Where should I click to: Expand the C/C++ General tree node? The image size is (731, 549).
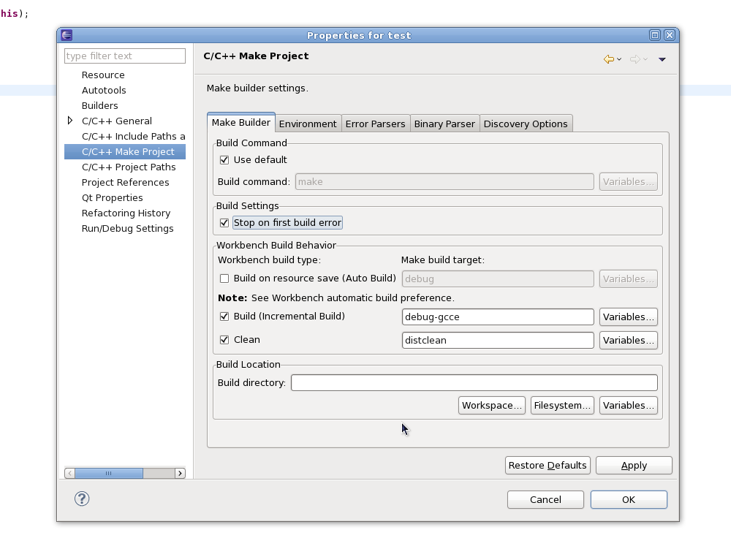click(x=70, y=121)
